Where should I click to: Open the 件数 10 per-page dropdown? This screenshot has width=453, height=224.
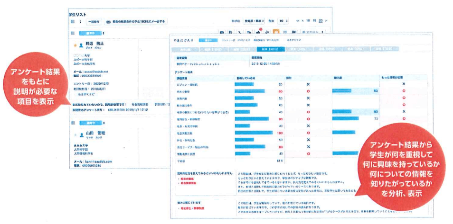(283, 21)
